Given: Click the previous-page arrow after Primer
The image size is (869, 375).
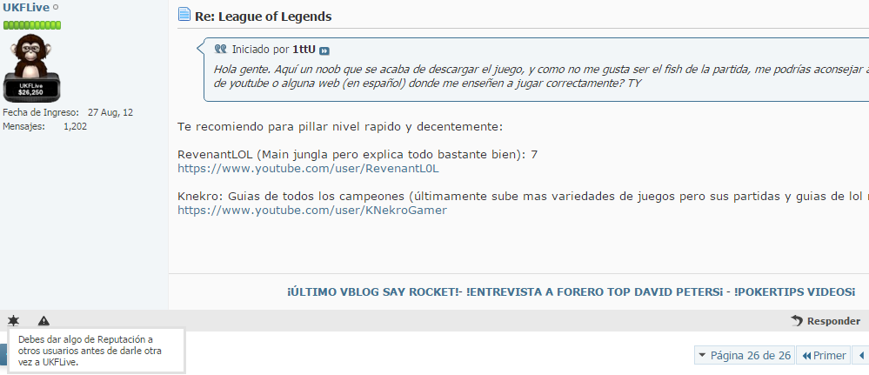Looking at the screenshot, I should [x=861, y=356].
